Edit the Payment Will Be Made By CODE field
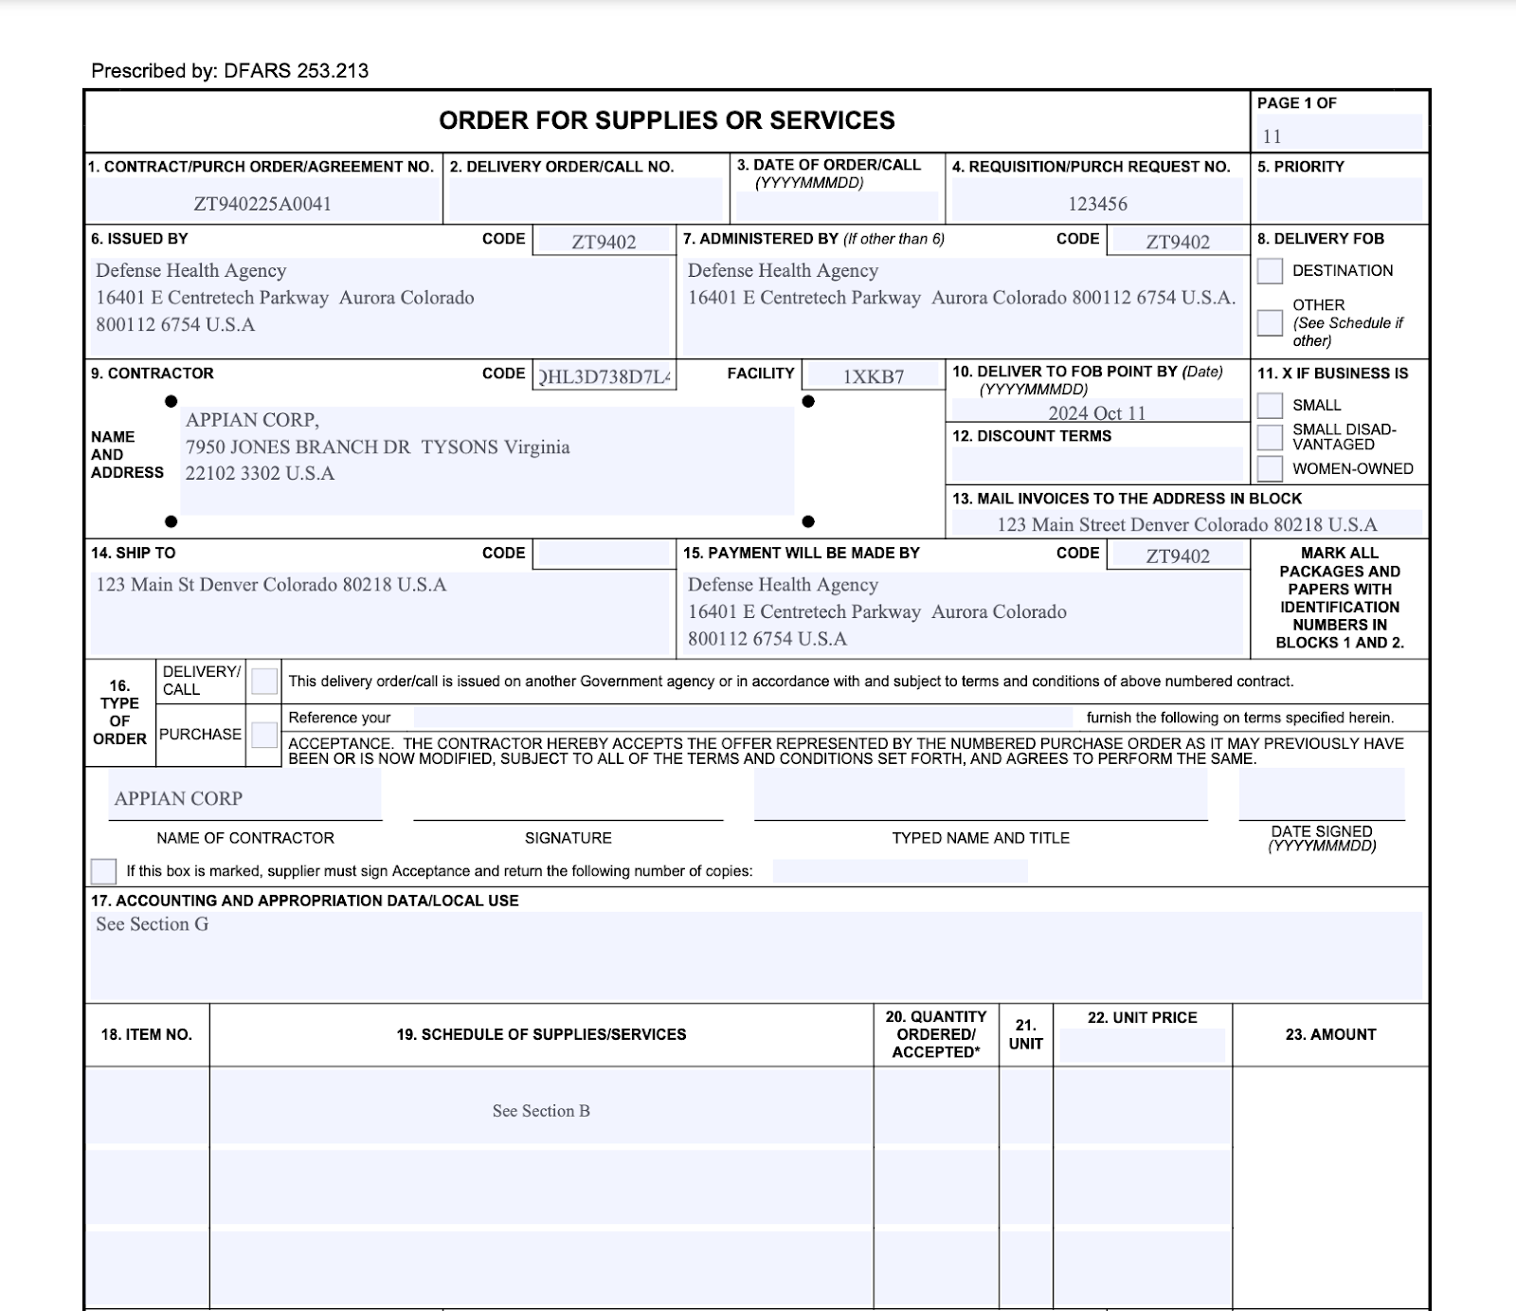Viewport: 1516px width, 1311px height. [x=1178, y=555]
